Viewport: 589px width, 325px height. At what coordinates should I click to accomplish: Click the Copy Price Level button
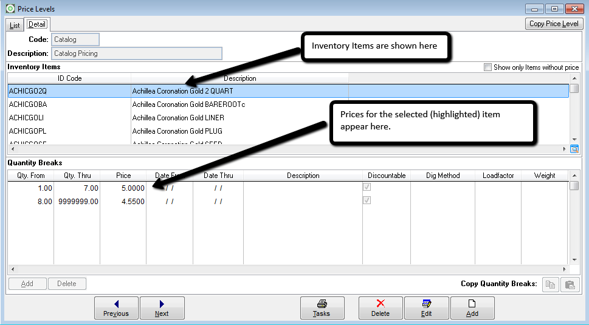point(554,24)
